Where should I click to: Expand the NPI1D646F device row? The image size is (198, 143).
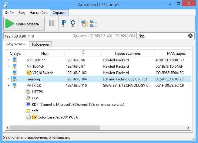coord(8,66)
